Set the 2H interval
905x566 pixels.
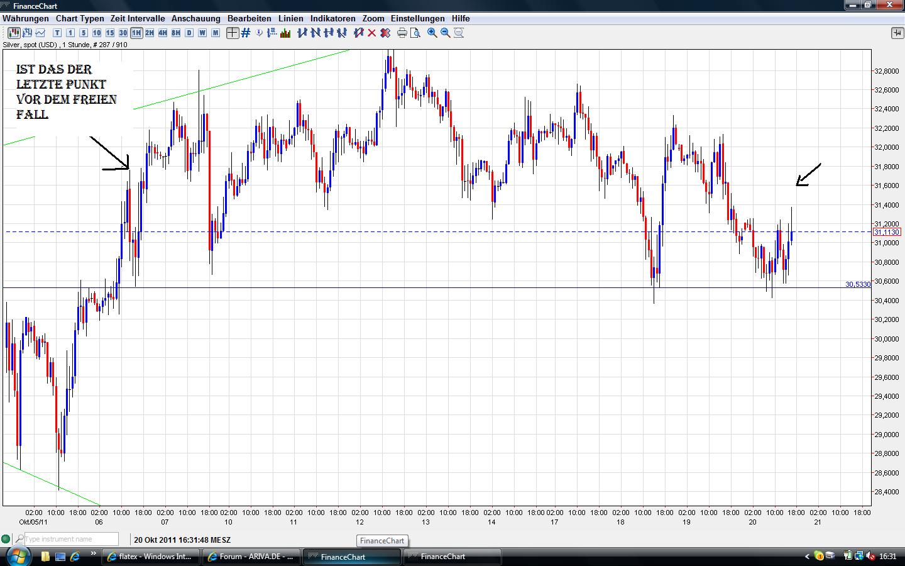tap(150, 33)
